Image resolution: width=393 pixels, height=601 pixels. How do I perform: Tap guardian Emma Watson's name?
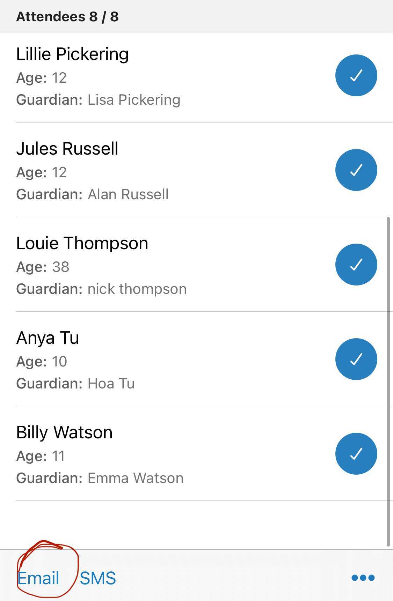[135, 478]
